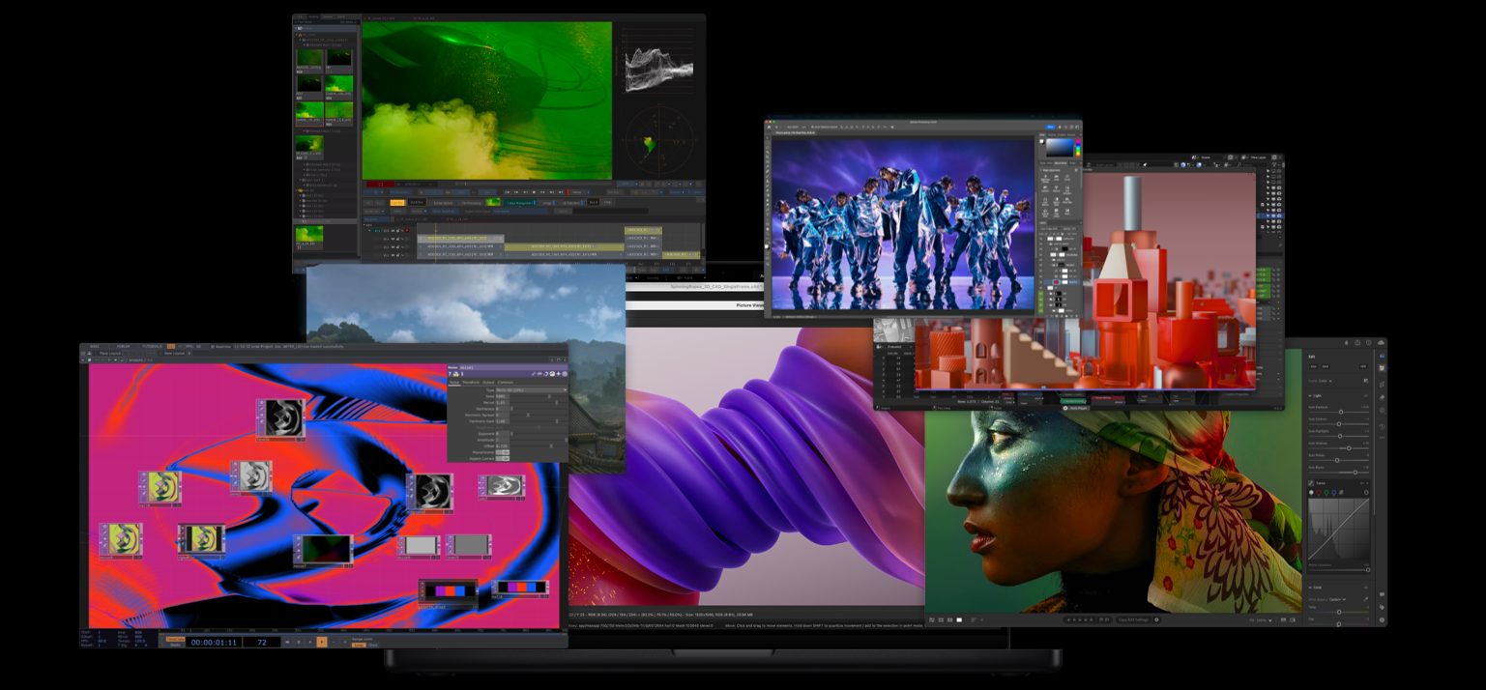
Task: Select the yellow-green noise node thumbnail at far left
Action: click(x=122, y=539)
